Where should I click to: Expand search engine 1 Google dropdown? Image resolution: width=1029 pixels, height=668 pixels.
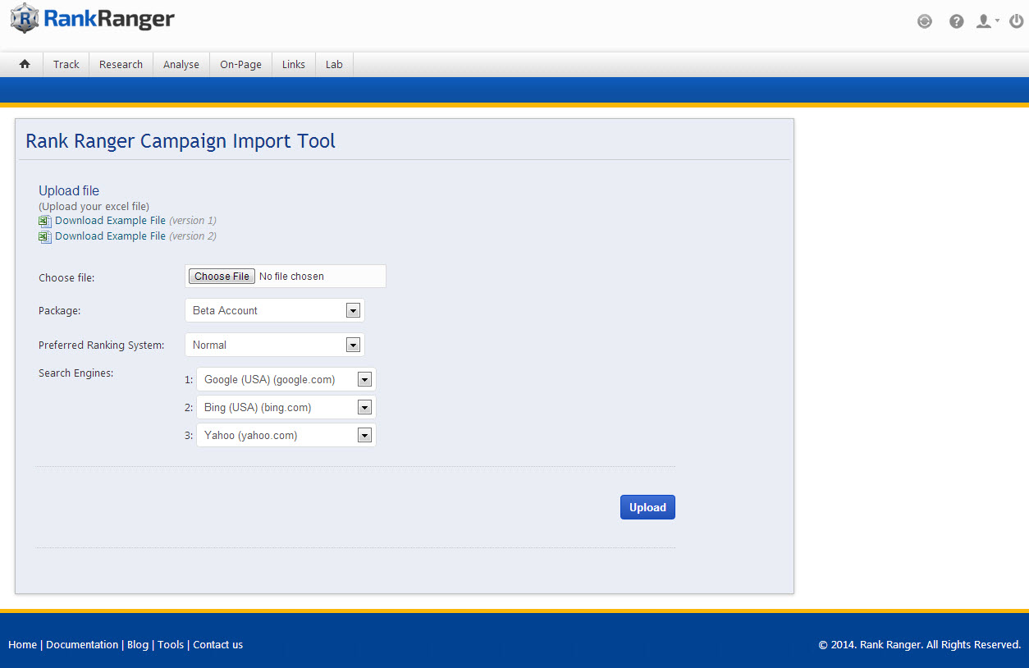point(286,379)
